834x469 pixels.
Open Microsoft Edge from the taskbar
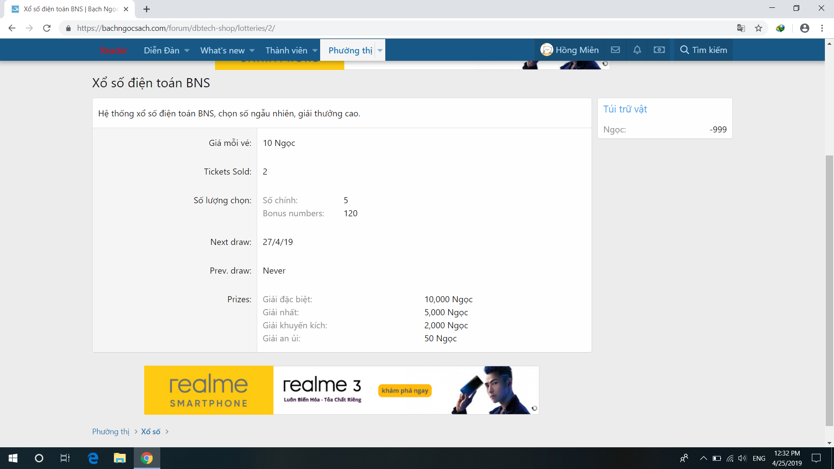93,458
